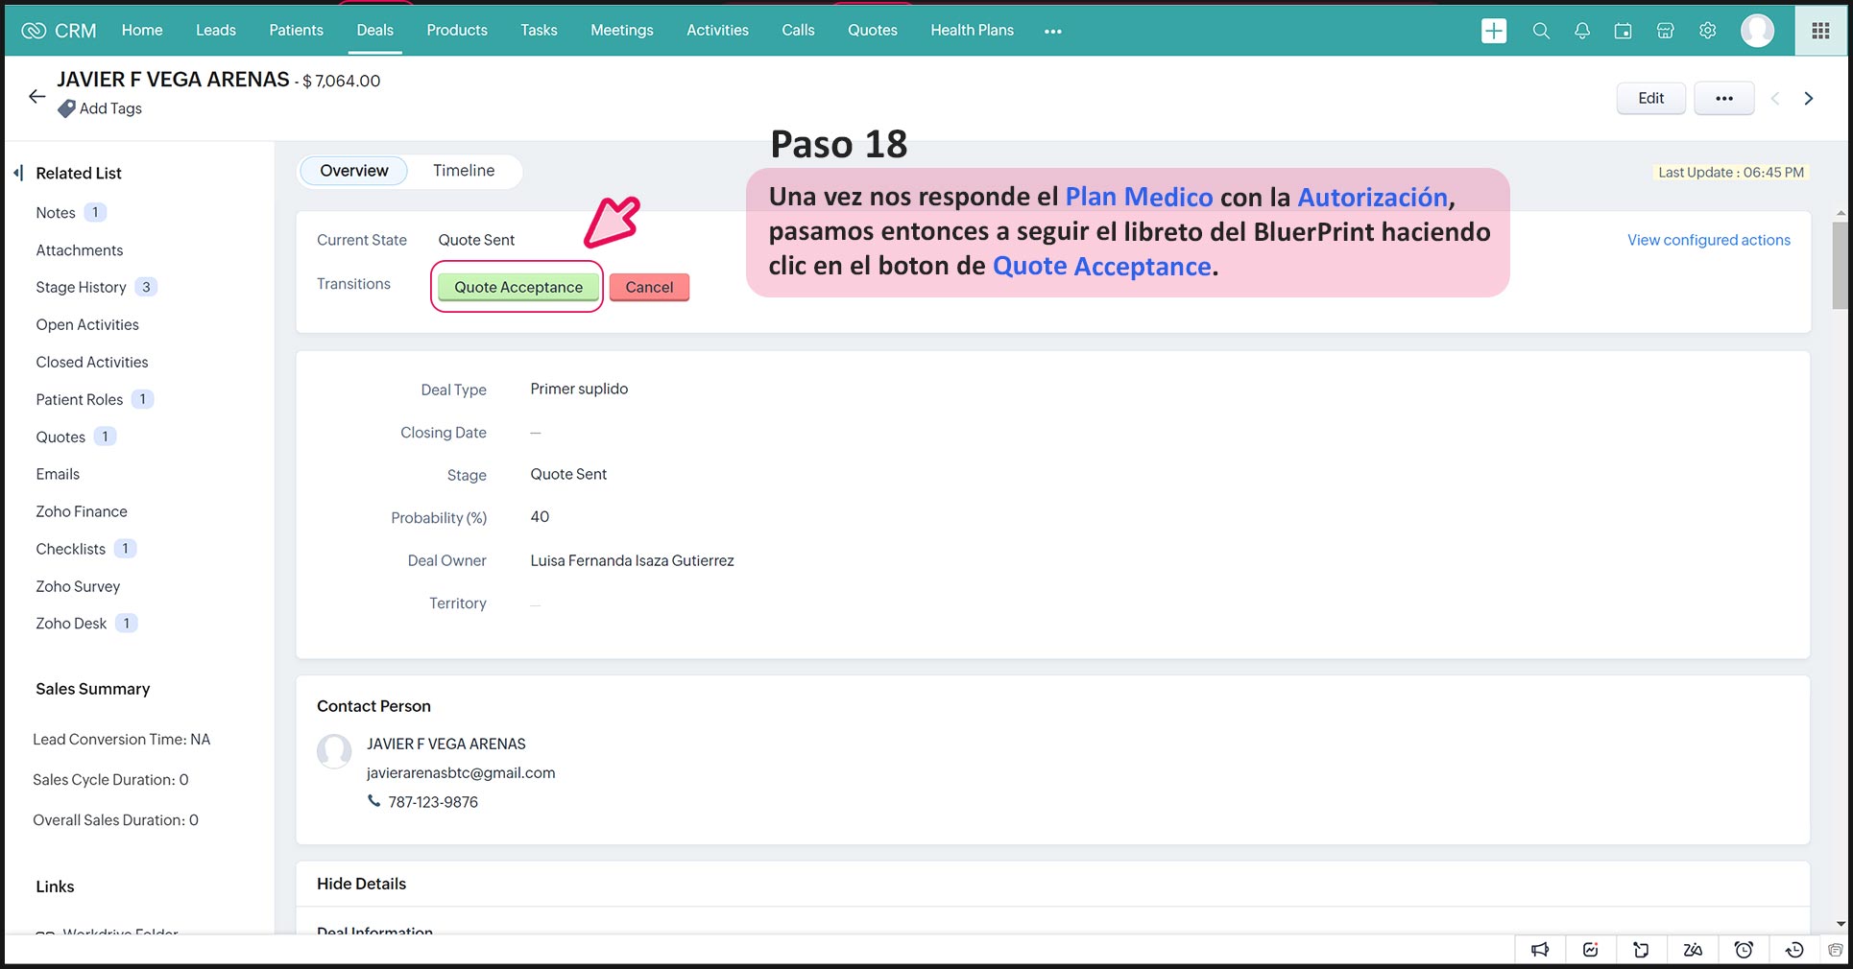
Task: Click the reminder alarm clock icon in bottom bar
Action: point(1744,950)
